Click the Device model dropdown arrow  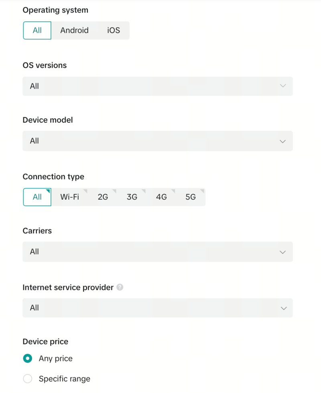pos(282,141)
